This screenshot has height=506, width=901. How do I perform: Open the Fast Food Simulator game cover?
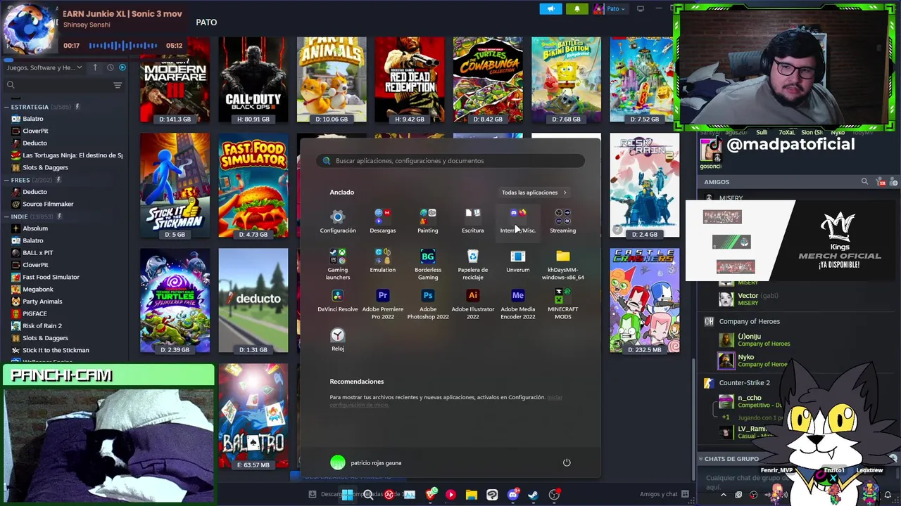click(253, 186)
